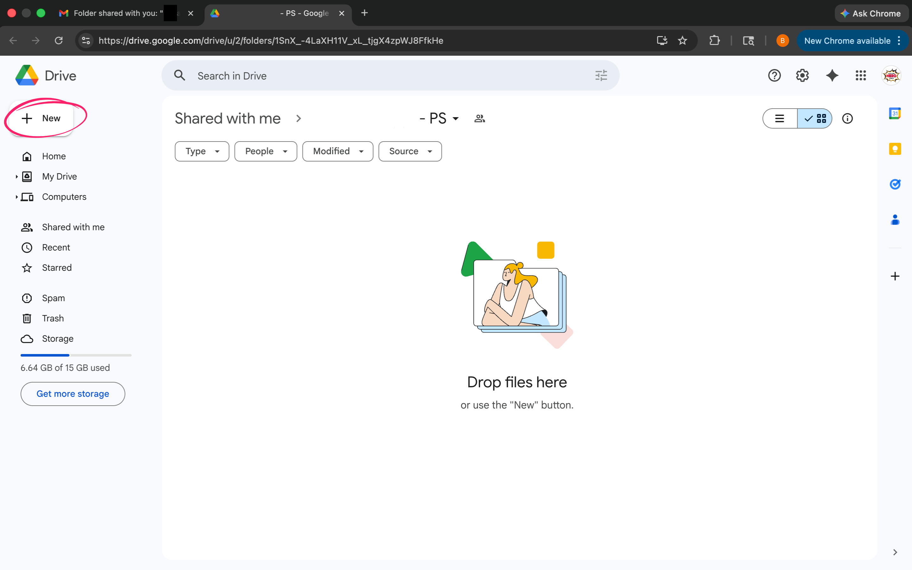Open the Google apps grid
The width and height of the screenshot is (912, 570).
(860, 76)
